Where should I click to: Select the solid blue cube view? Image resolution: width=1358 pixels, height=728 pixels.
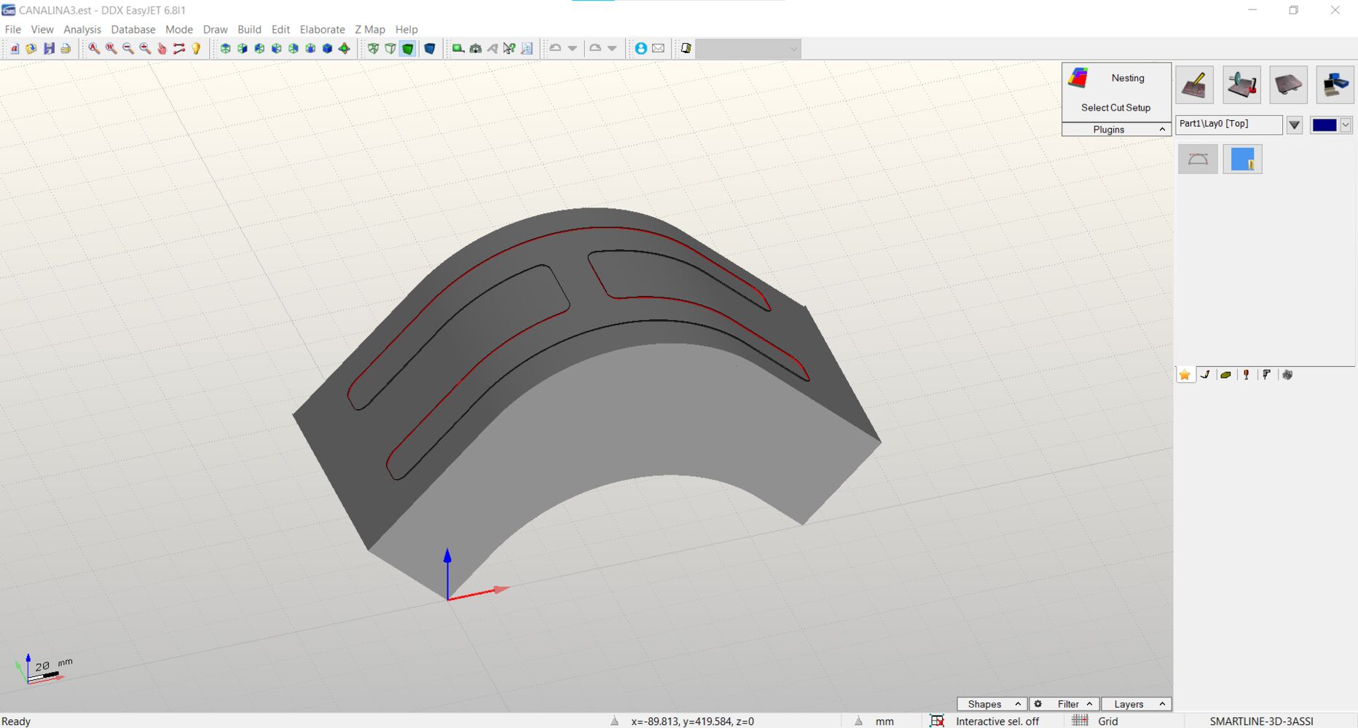(x=327, y=49)
